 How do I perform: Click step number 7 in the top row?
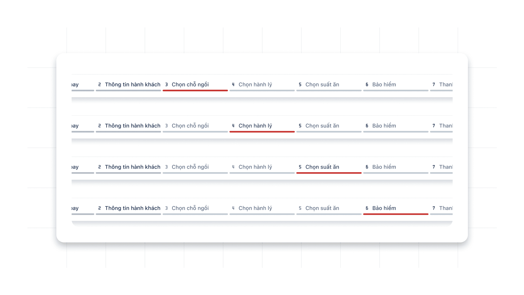pyautogui.click(x=434, y=84)
